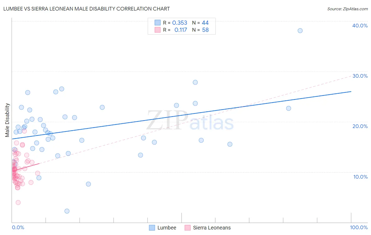Viewport: 371px width, 235px height.
Task: Click the lowest blue Lumbee data point
Action: tap(67, 211)
